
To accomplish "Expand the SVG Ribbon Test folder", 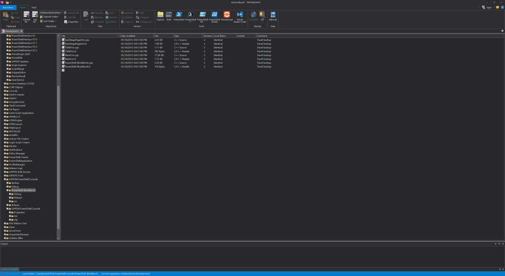I will [4, 223].
